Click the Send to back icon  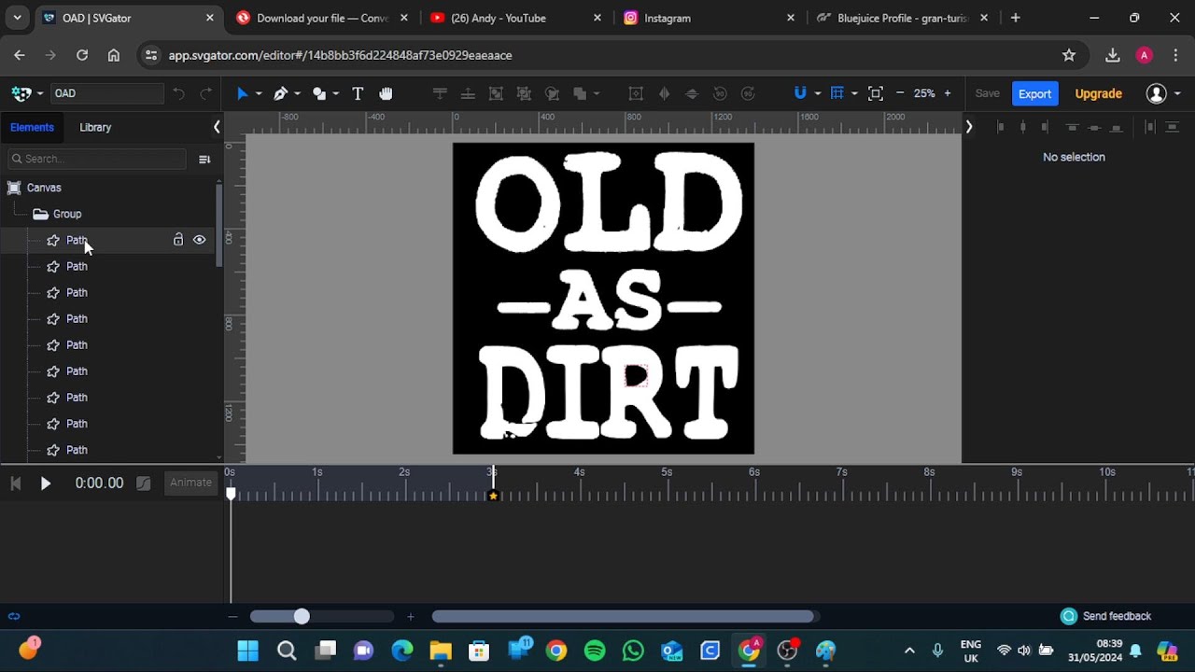(x=468, y=93)
